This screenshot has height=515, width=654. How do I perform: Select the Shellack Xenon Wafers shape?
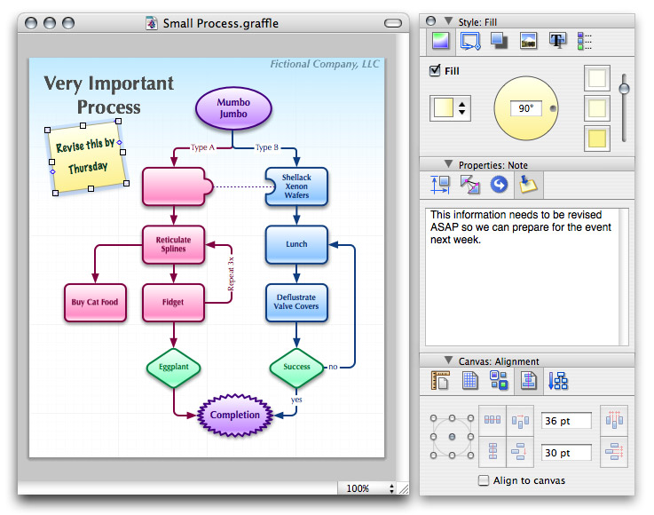click(x=296, y=186)
